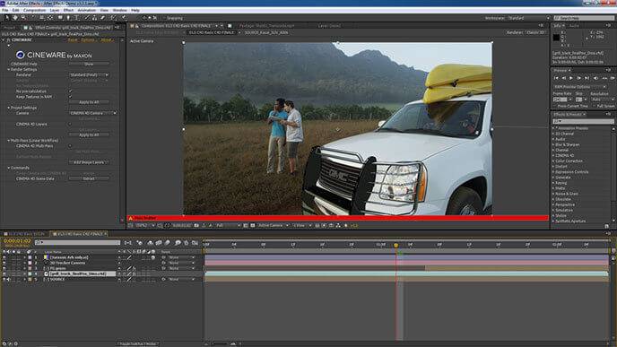Open the Renderer dropdown in CINEWARE
The height and width of the screenshot is (347, 617).
[x=89, y=74]
